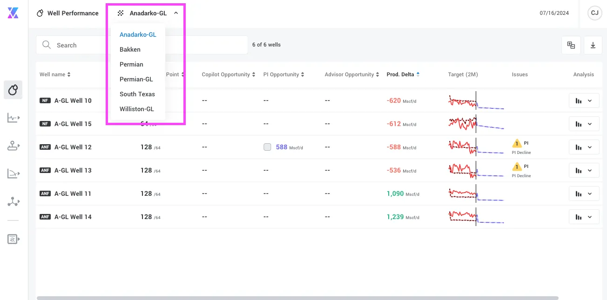Open the highlighted droplet sidebar icon

[13, 90]
